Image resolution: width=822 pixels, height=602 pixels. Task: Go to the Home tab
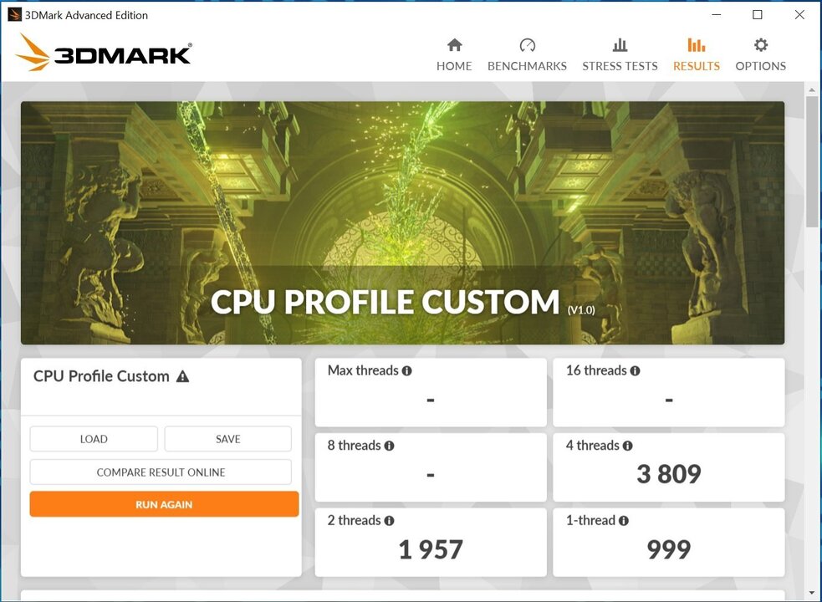pyautogui.click(x=454, y=55)
